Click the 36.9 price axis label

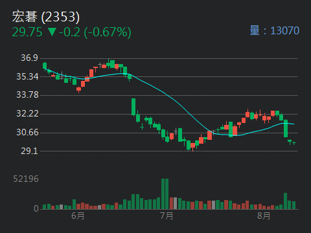point(29,58)
